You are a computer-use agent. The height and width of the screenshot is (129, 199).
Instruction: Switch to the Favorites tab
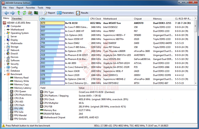pyautogui.click(x=17, y=18)
